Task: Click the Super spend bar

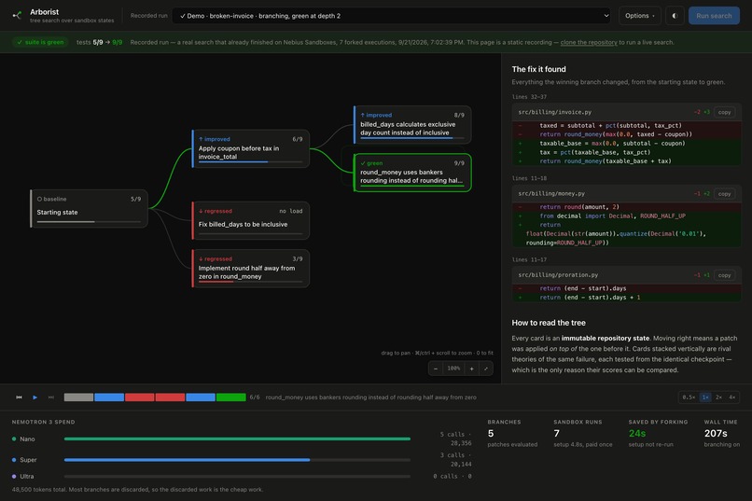Action: coord(237,460)
